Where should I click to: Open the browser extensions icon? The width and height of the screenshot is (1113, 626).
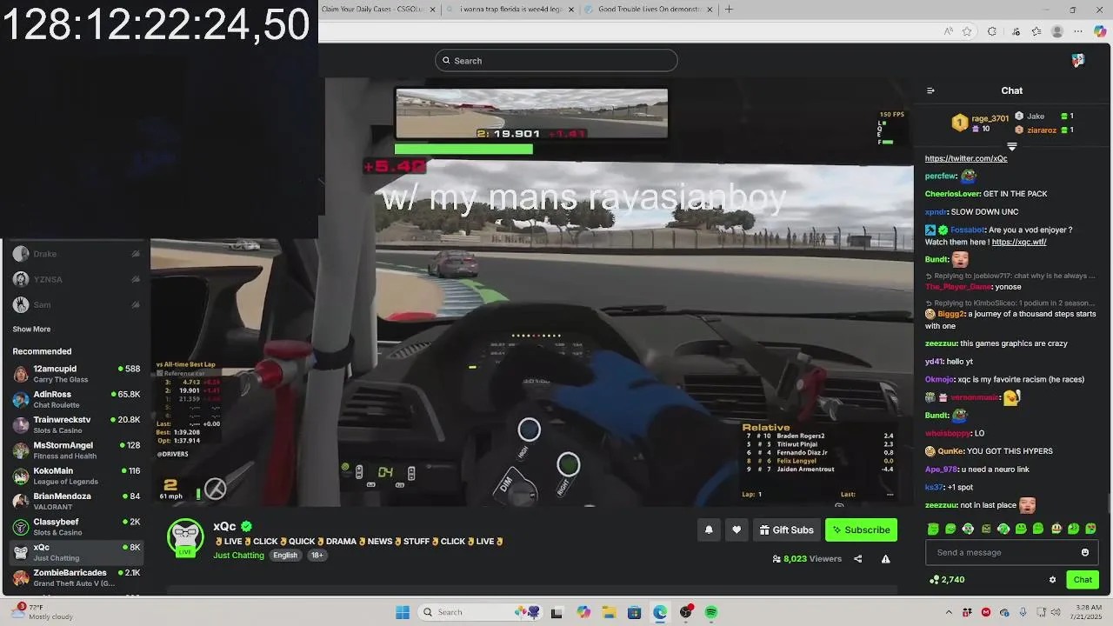point(992,31)
